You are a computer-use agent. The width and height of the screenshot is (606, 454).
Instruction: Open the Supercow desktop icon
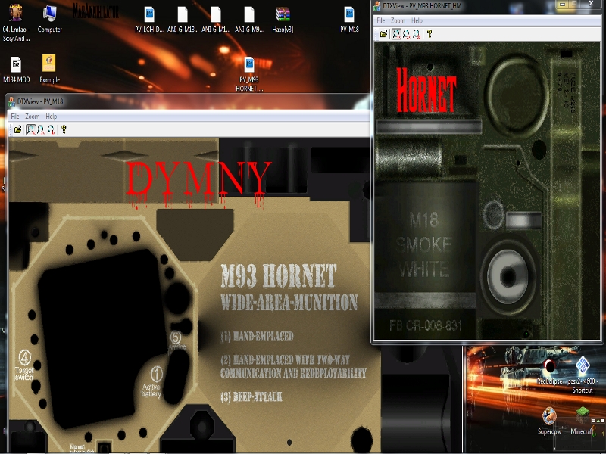549,421
